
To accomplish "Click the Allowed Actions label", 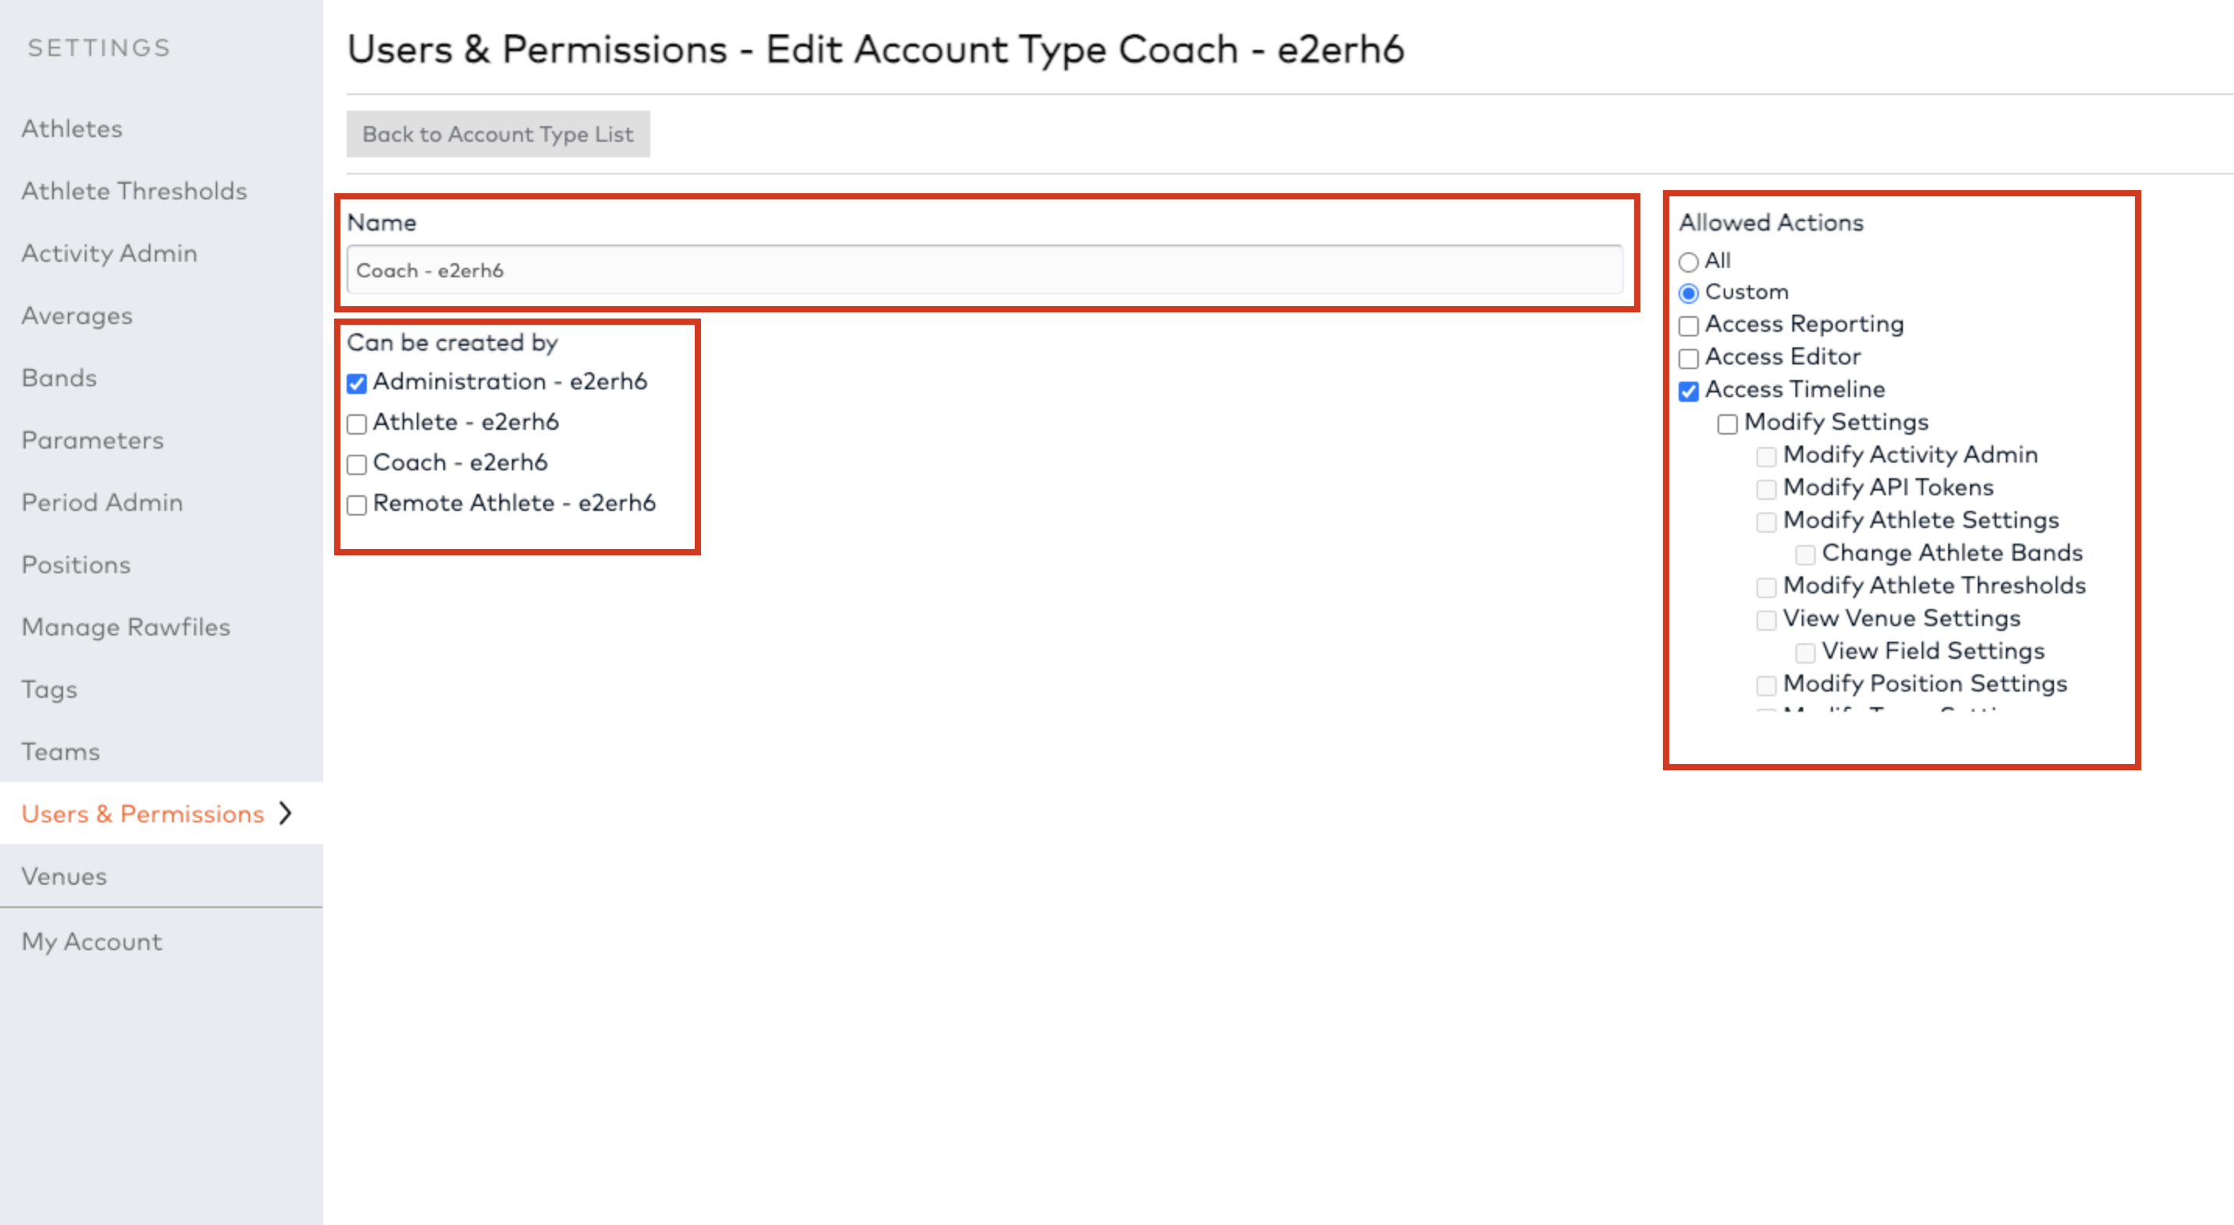I will pyautogui.click(x=1771, y=223).
